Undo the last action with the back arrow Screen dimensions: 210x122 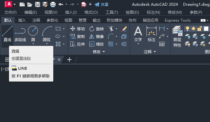pos(61,4)
